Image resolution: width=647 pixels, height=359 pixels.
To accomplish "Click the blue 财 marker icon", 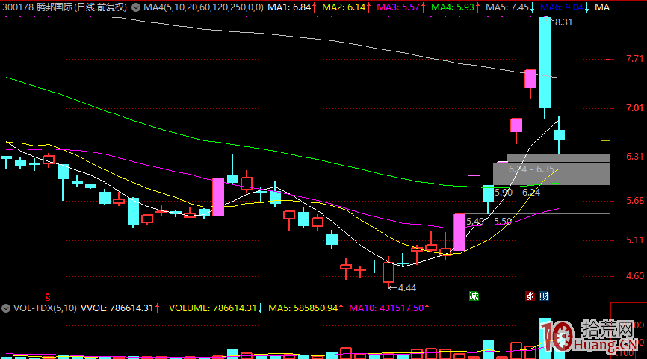I will [x=544, y=296].
